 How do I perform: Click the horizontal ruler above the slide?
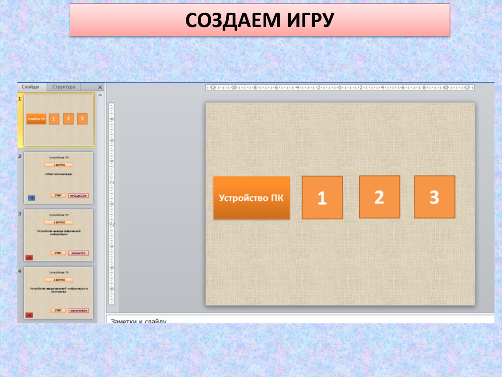coord(340,88)
